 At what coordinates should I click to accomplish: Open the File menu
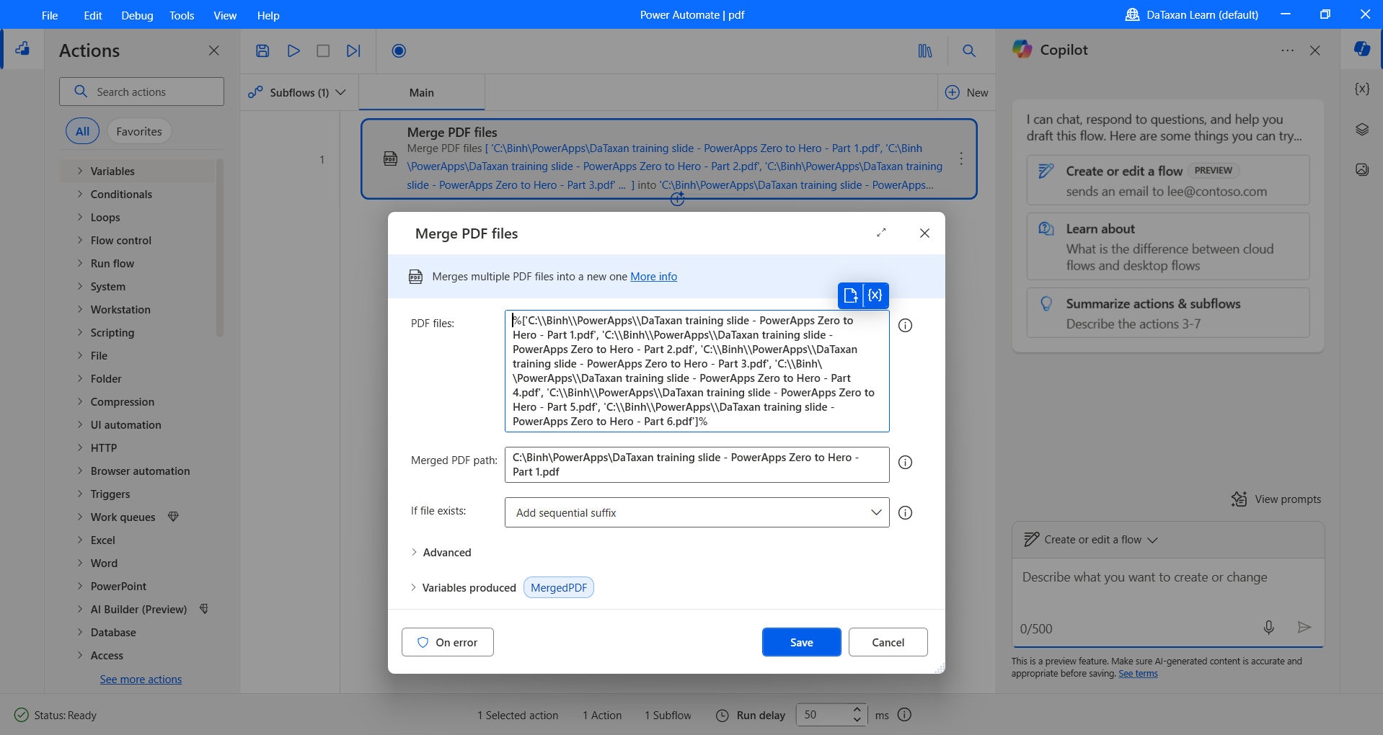click(50, 15)
